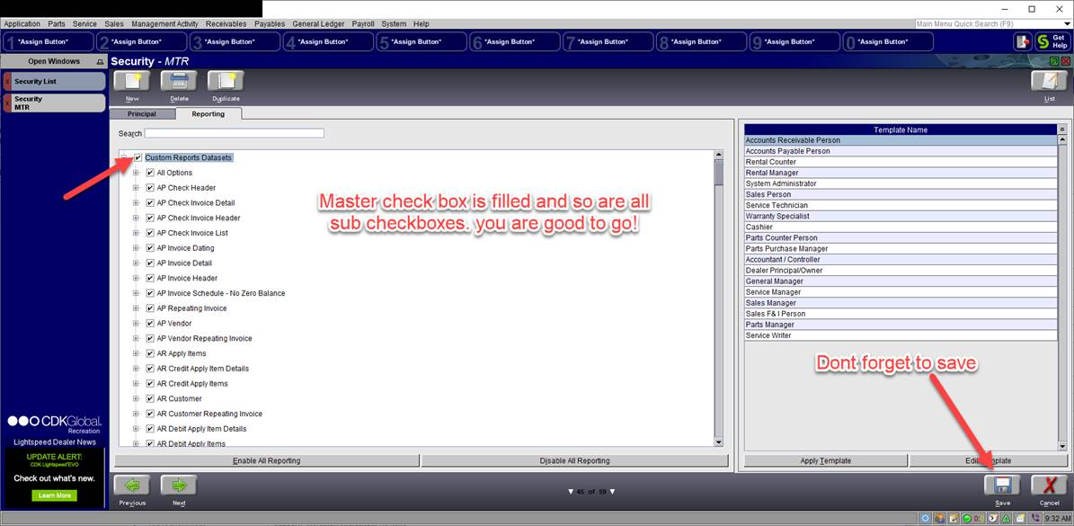Open the Management Activity menu

164,24
